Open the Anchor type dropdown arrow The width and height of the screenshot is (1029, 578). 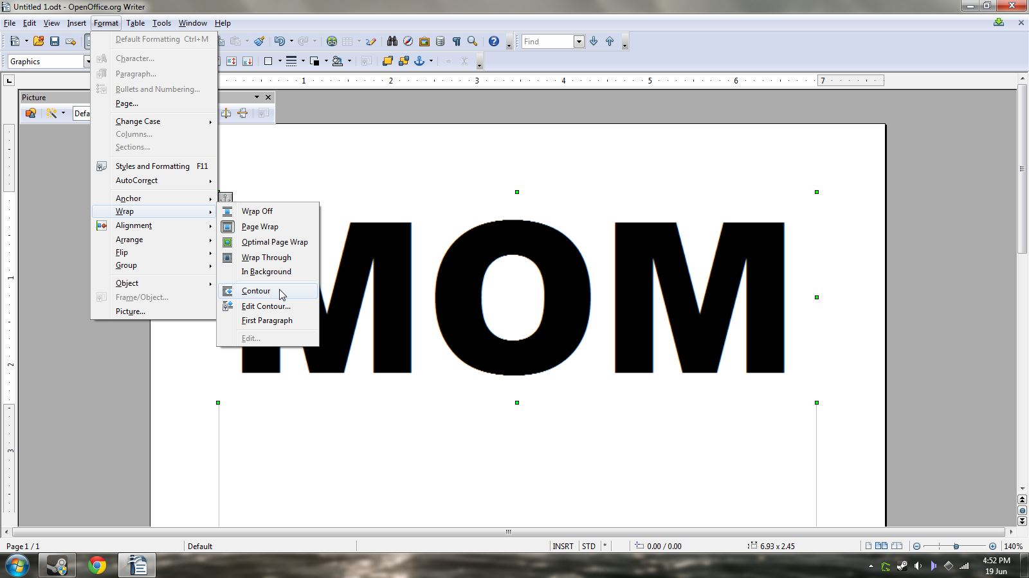click(x=431, y=61)
